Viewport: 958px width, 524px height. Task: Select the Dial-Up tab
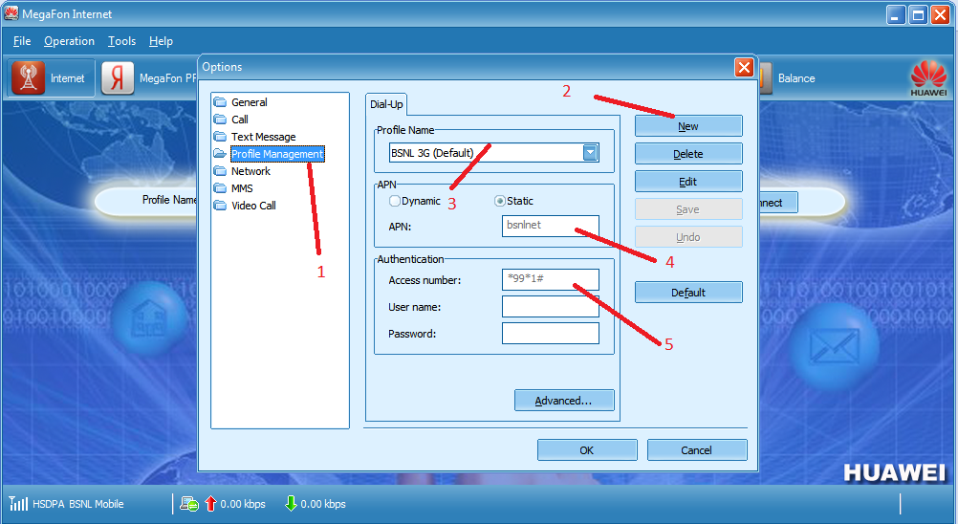point(386,104)
